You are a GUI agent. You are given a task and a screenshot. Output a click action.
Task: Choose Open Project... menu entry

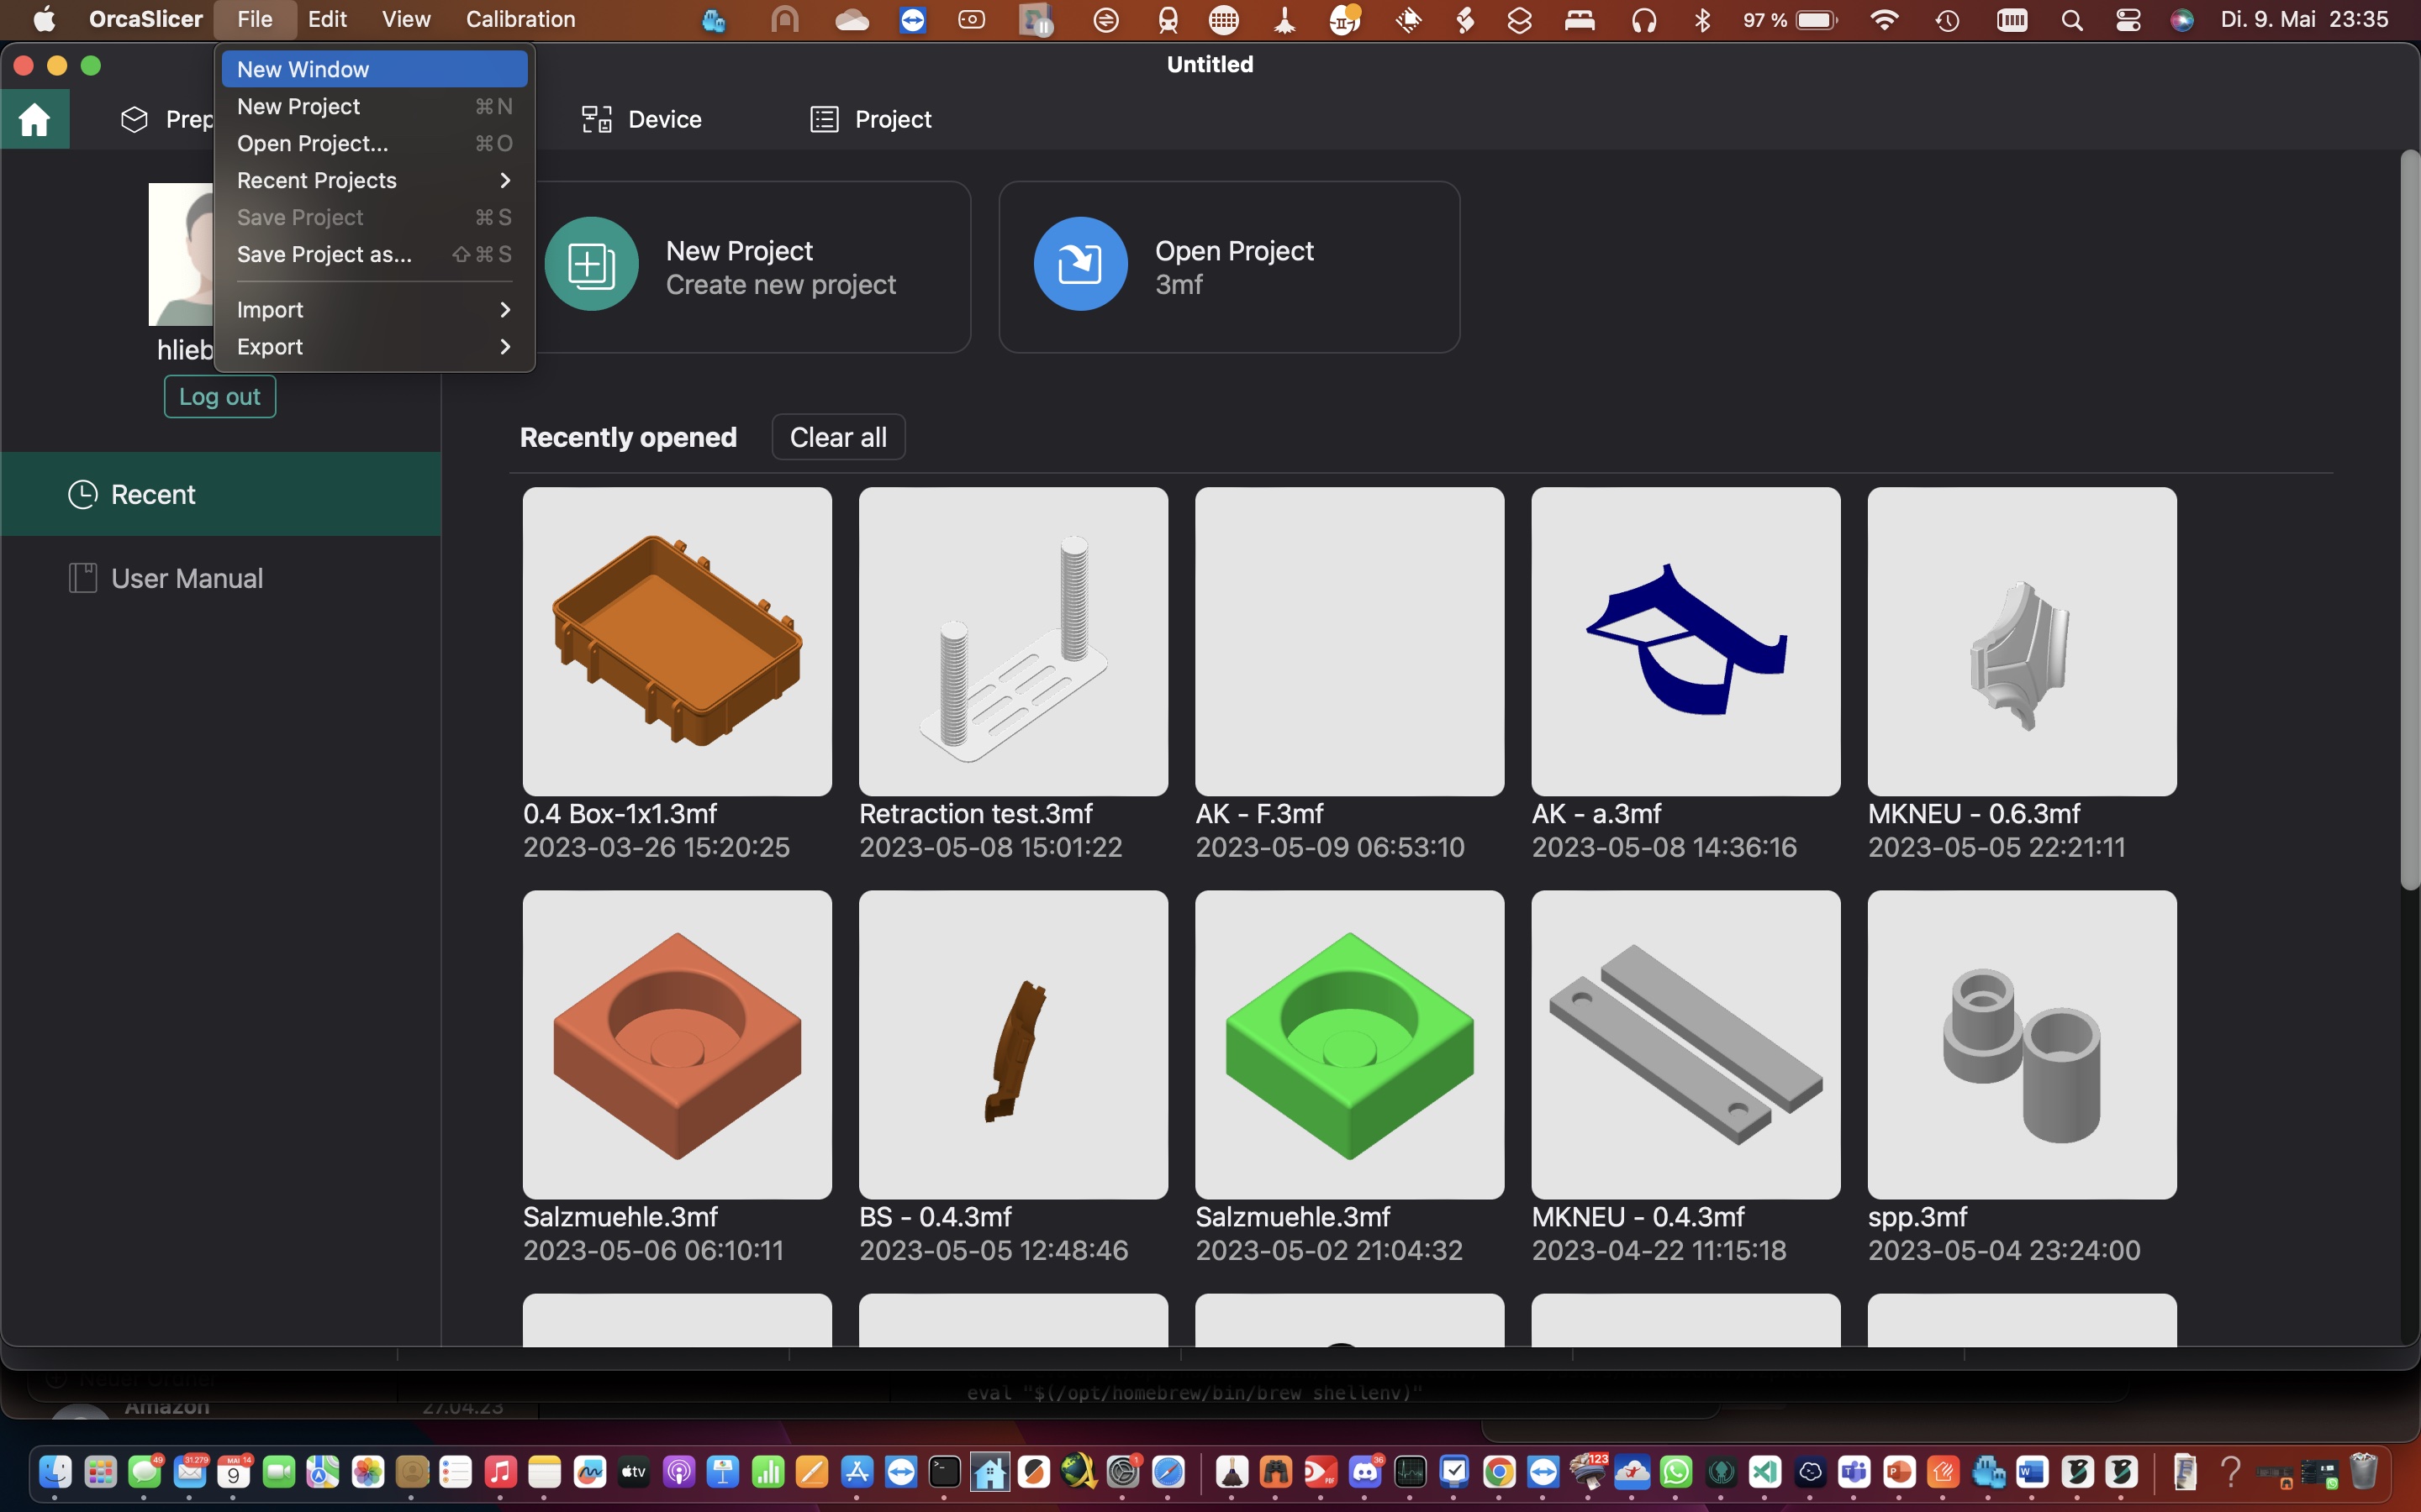coord(374,143)
